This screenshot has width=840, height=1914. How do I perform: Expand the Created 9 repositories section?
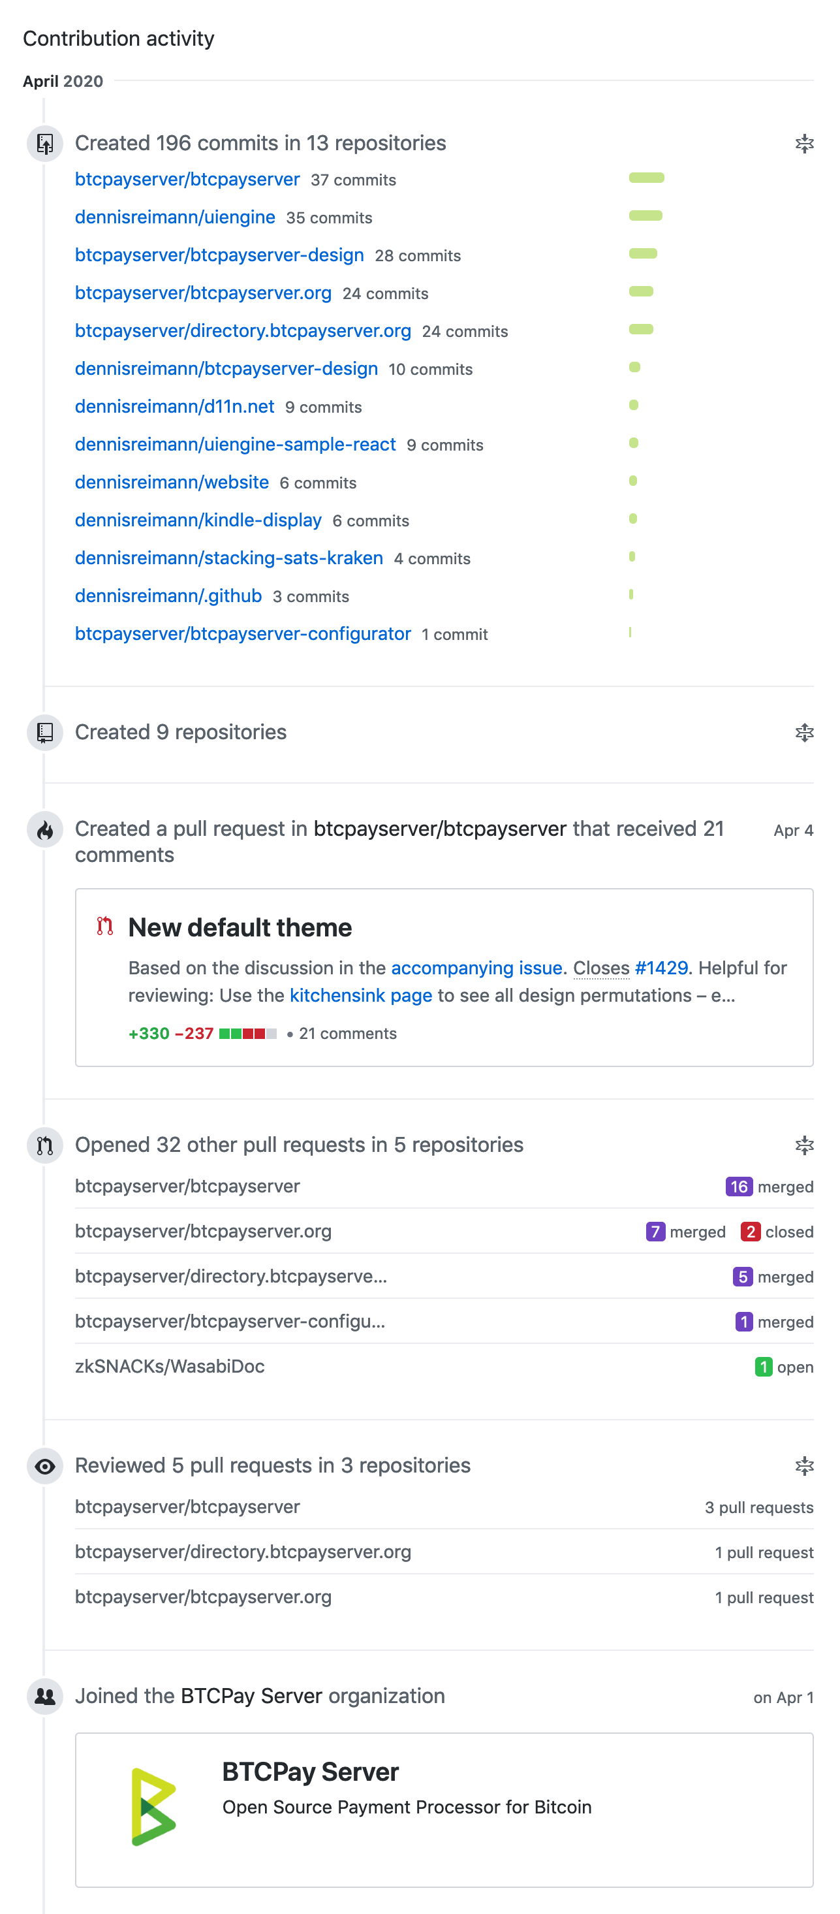tap(803, 733)
